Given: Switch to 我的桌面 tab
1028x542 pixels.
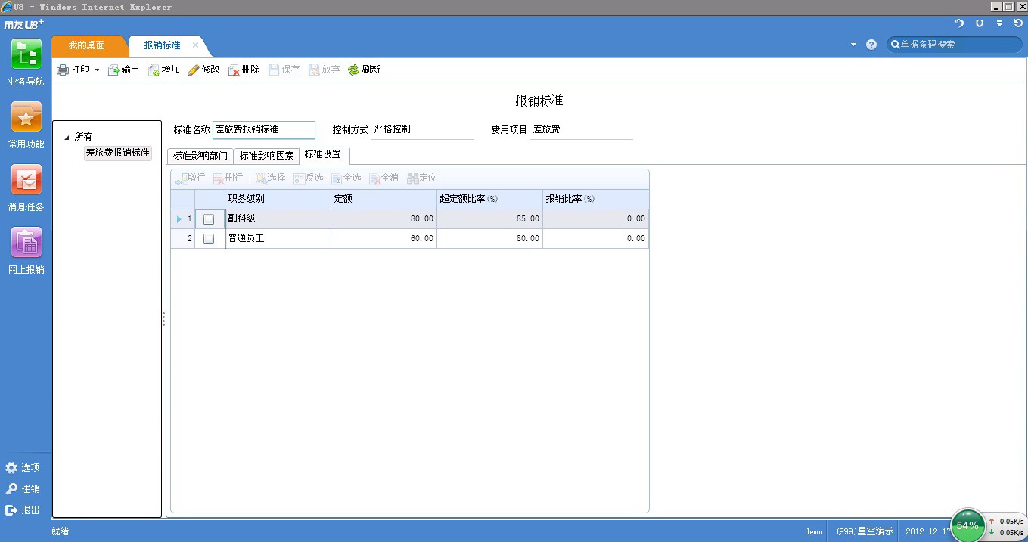Looking at the screenshot, I should [87, 45].
